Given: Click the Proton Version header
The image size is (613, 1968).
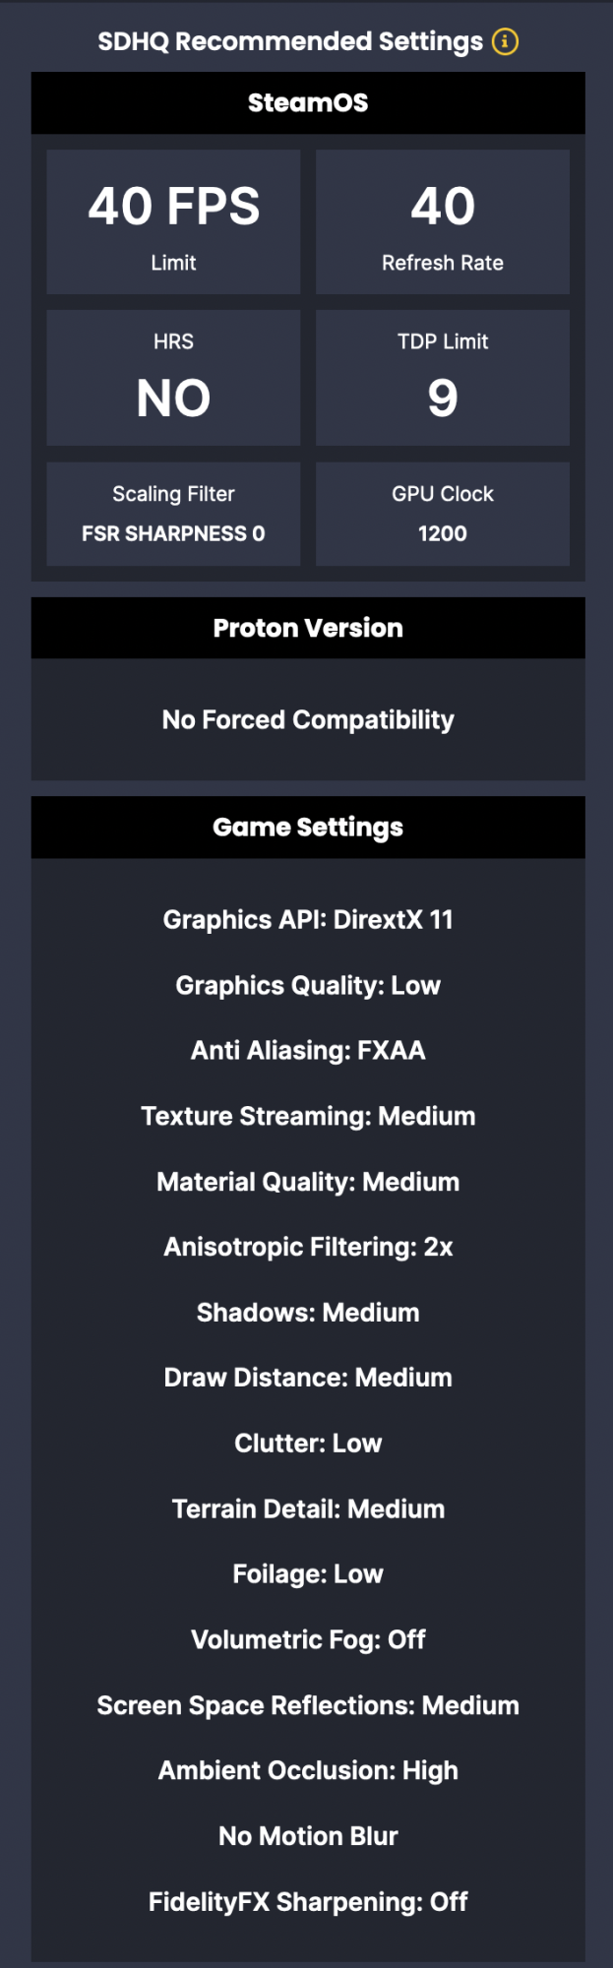Looking at the screenshot, I should [308, 628].
